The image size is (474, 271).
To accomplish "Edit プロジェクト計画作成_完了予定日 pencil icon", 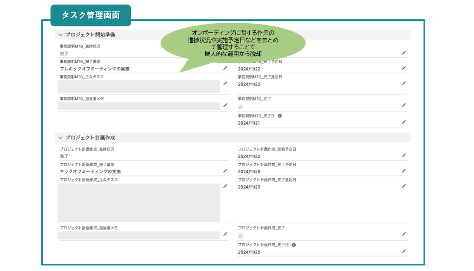I will point(403,171).
